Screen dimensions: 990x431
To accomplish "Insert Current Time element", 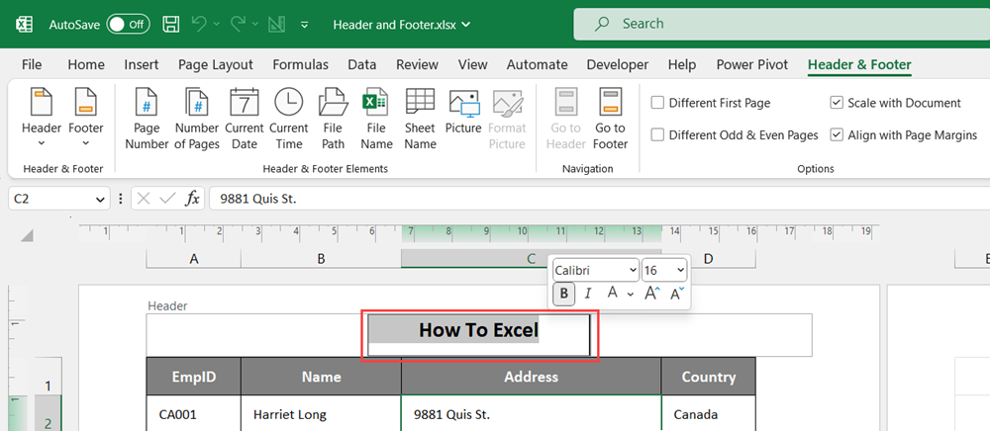I will point(288,120).
